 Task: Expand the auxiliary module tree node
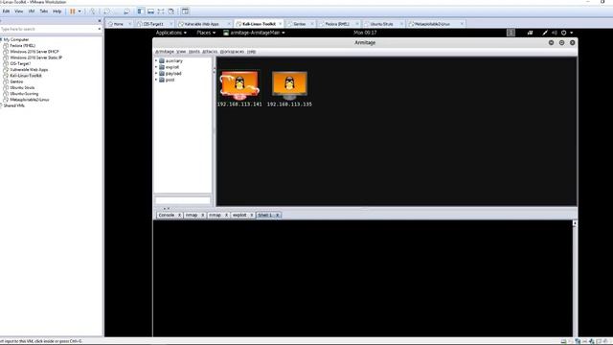tap(156, 61)
